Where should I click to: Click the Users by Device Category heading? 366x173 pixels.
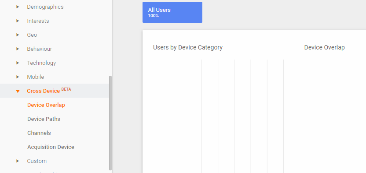point(188,47)
